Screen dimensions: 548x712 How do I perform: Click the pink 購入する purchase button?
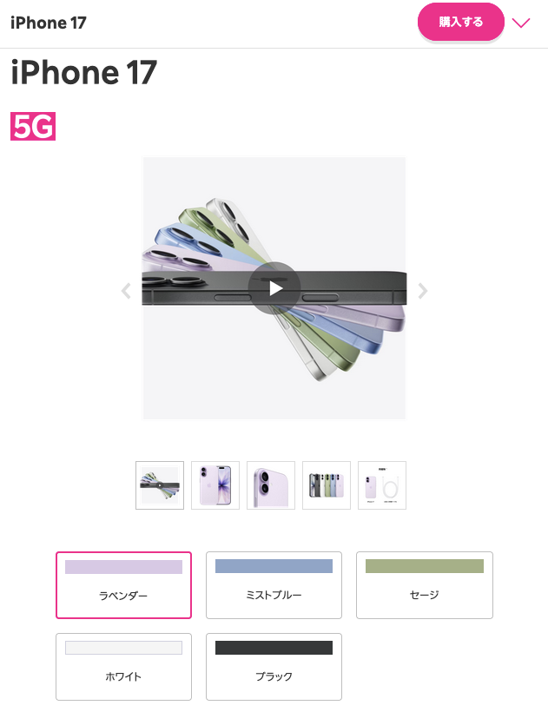(461, 22)
